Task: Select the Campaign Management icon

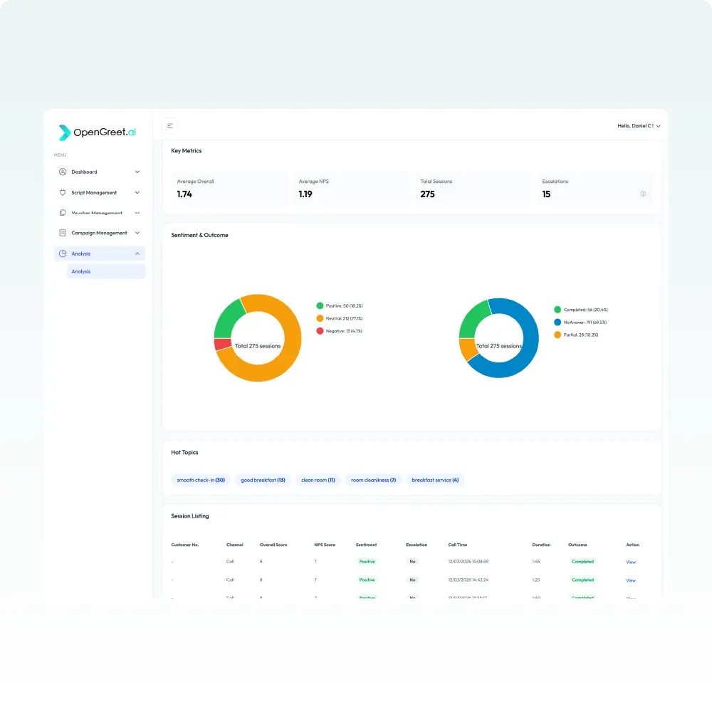Action: (63, 233)
